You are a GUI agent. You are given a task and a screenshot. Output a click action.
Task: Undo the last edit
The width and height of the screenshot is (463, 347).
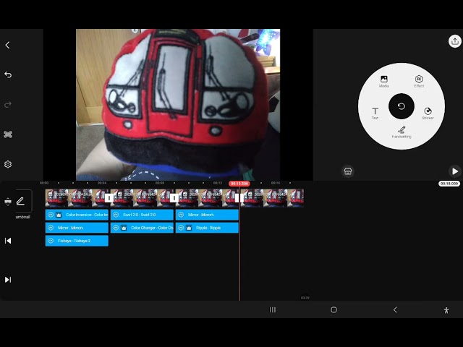tap(8, 74)
